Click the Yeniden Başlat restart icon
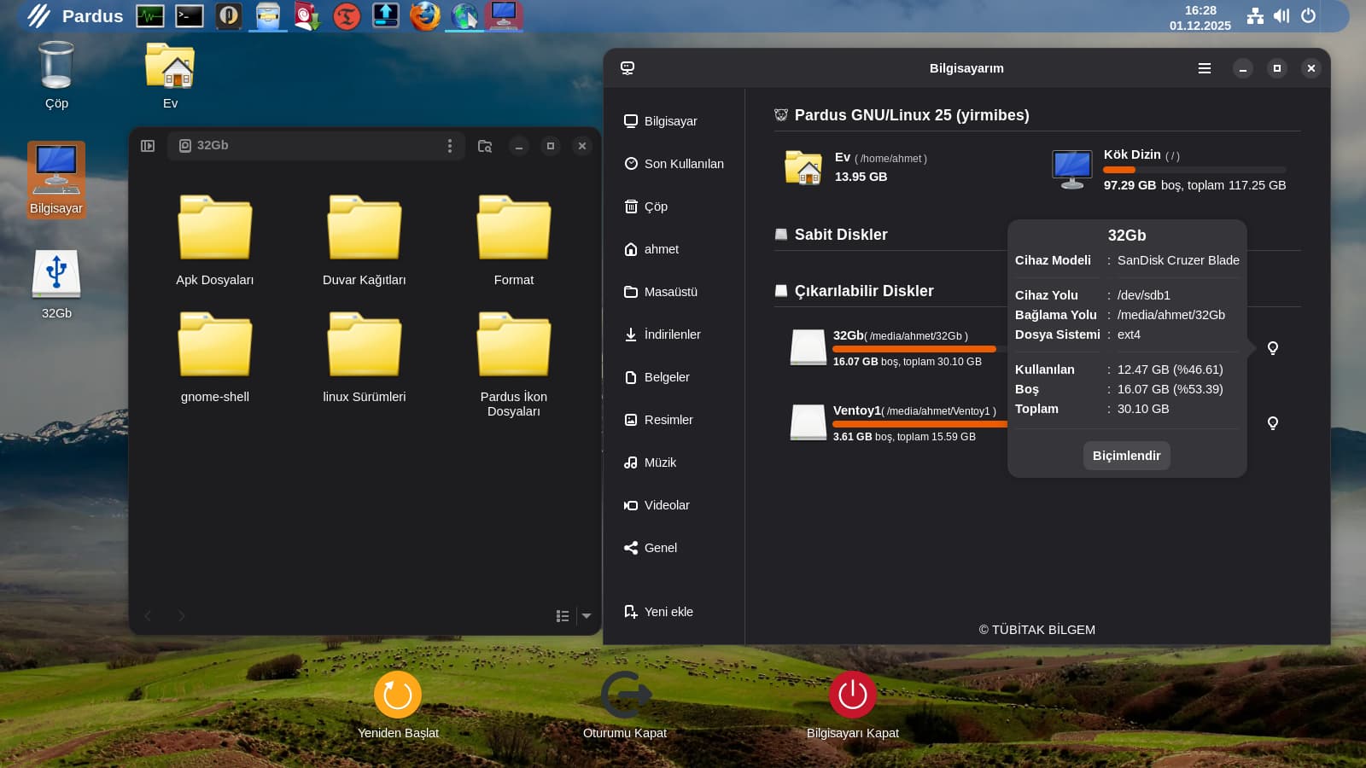This screenshot has width=1366, height=768. tap(398, 695)
